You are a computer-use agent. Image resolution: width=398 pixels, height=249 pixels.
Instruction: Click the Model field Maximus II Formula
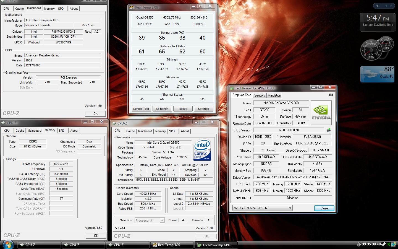(x=49, y=25)
